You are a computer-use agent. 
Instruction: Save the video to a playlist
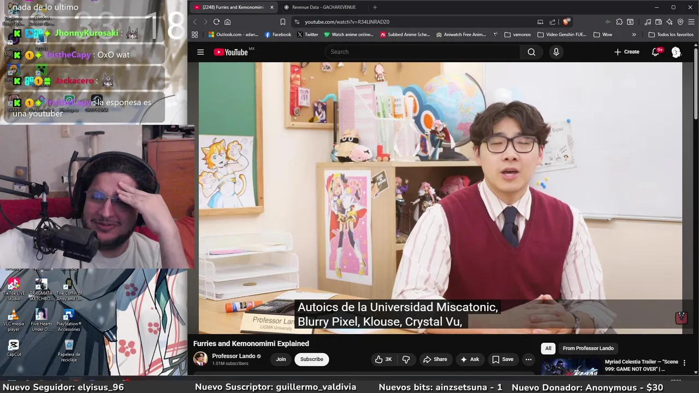(x=502, y=359)
